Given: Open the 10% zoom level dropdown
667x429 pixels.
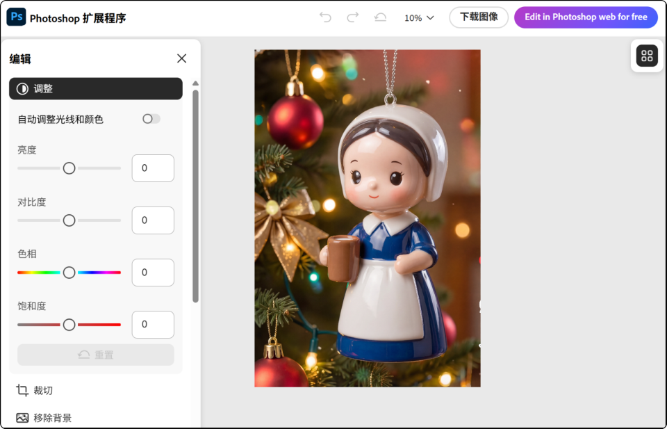Looking at the screenshot, I should 419,18.
